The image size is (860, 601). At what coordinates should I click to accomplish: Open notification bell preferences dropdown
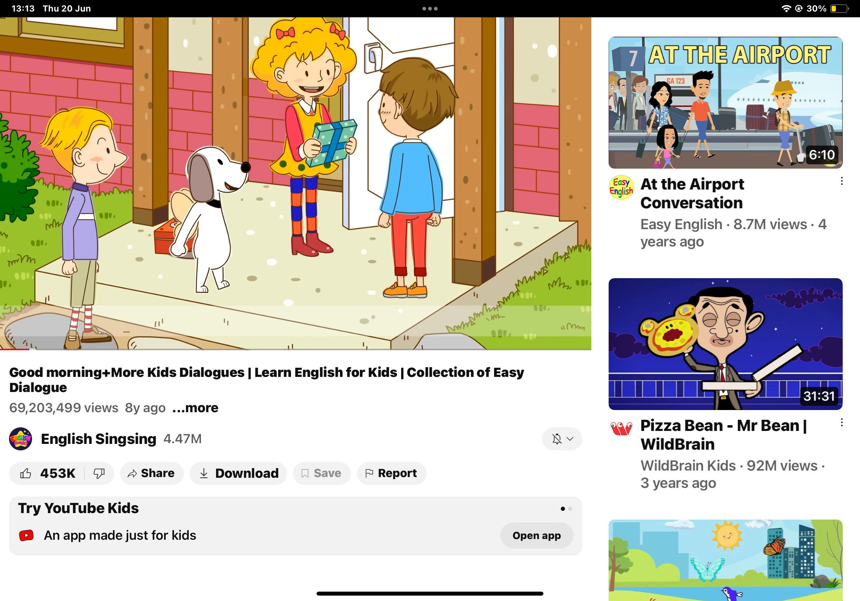(562, 439)
